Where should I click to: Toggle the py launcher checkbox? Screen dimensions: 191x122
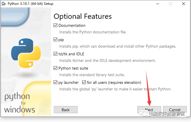pyautogui.click(x=56, y=82)
